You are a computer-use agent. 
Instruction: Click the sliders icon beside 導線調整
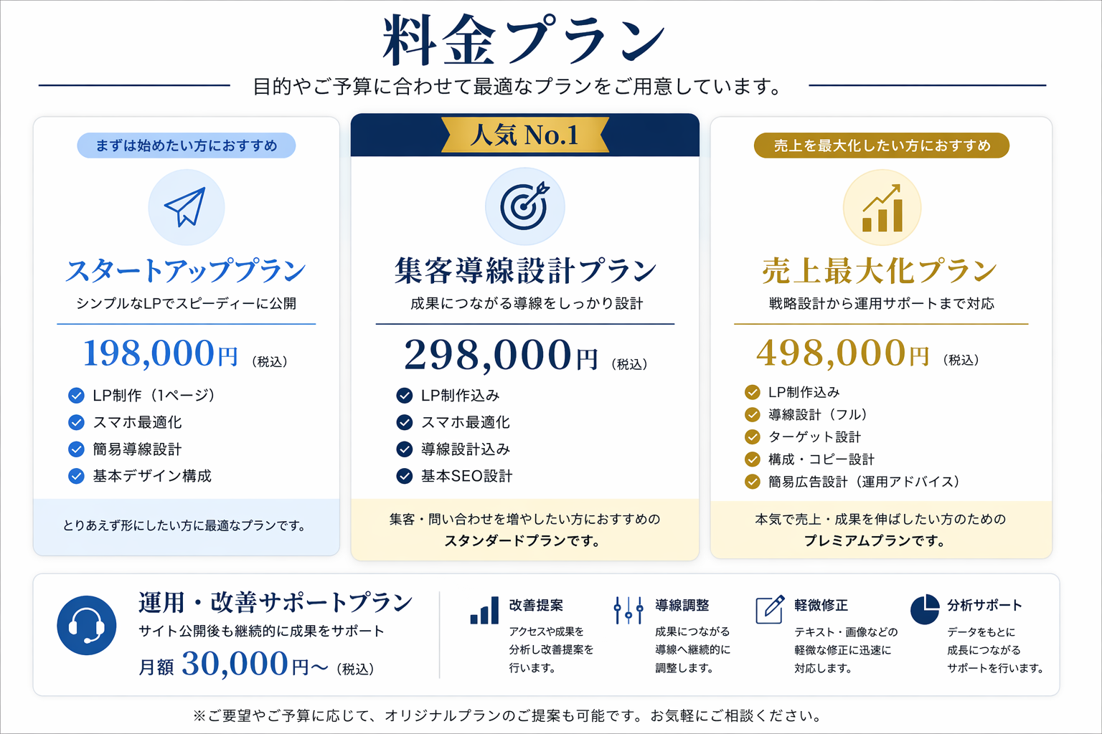(x=628, y=610)
